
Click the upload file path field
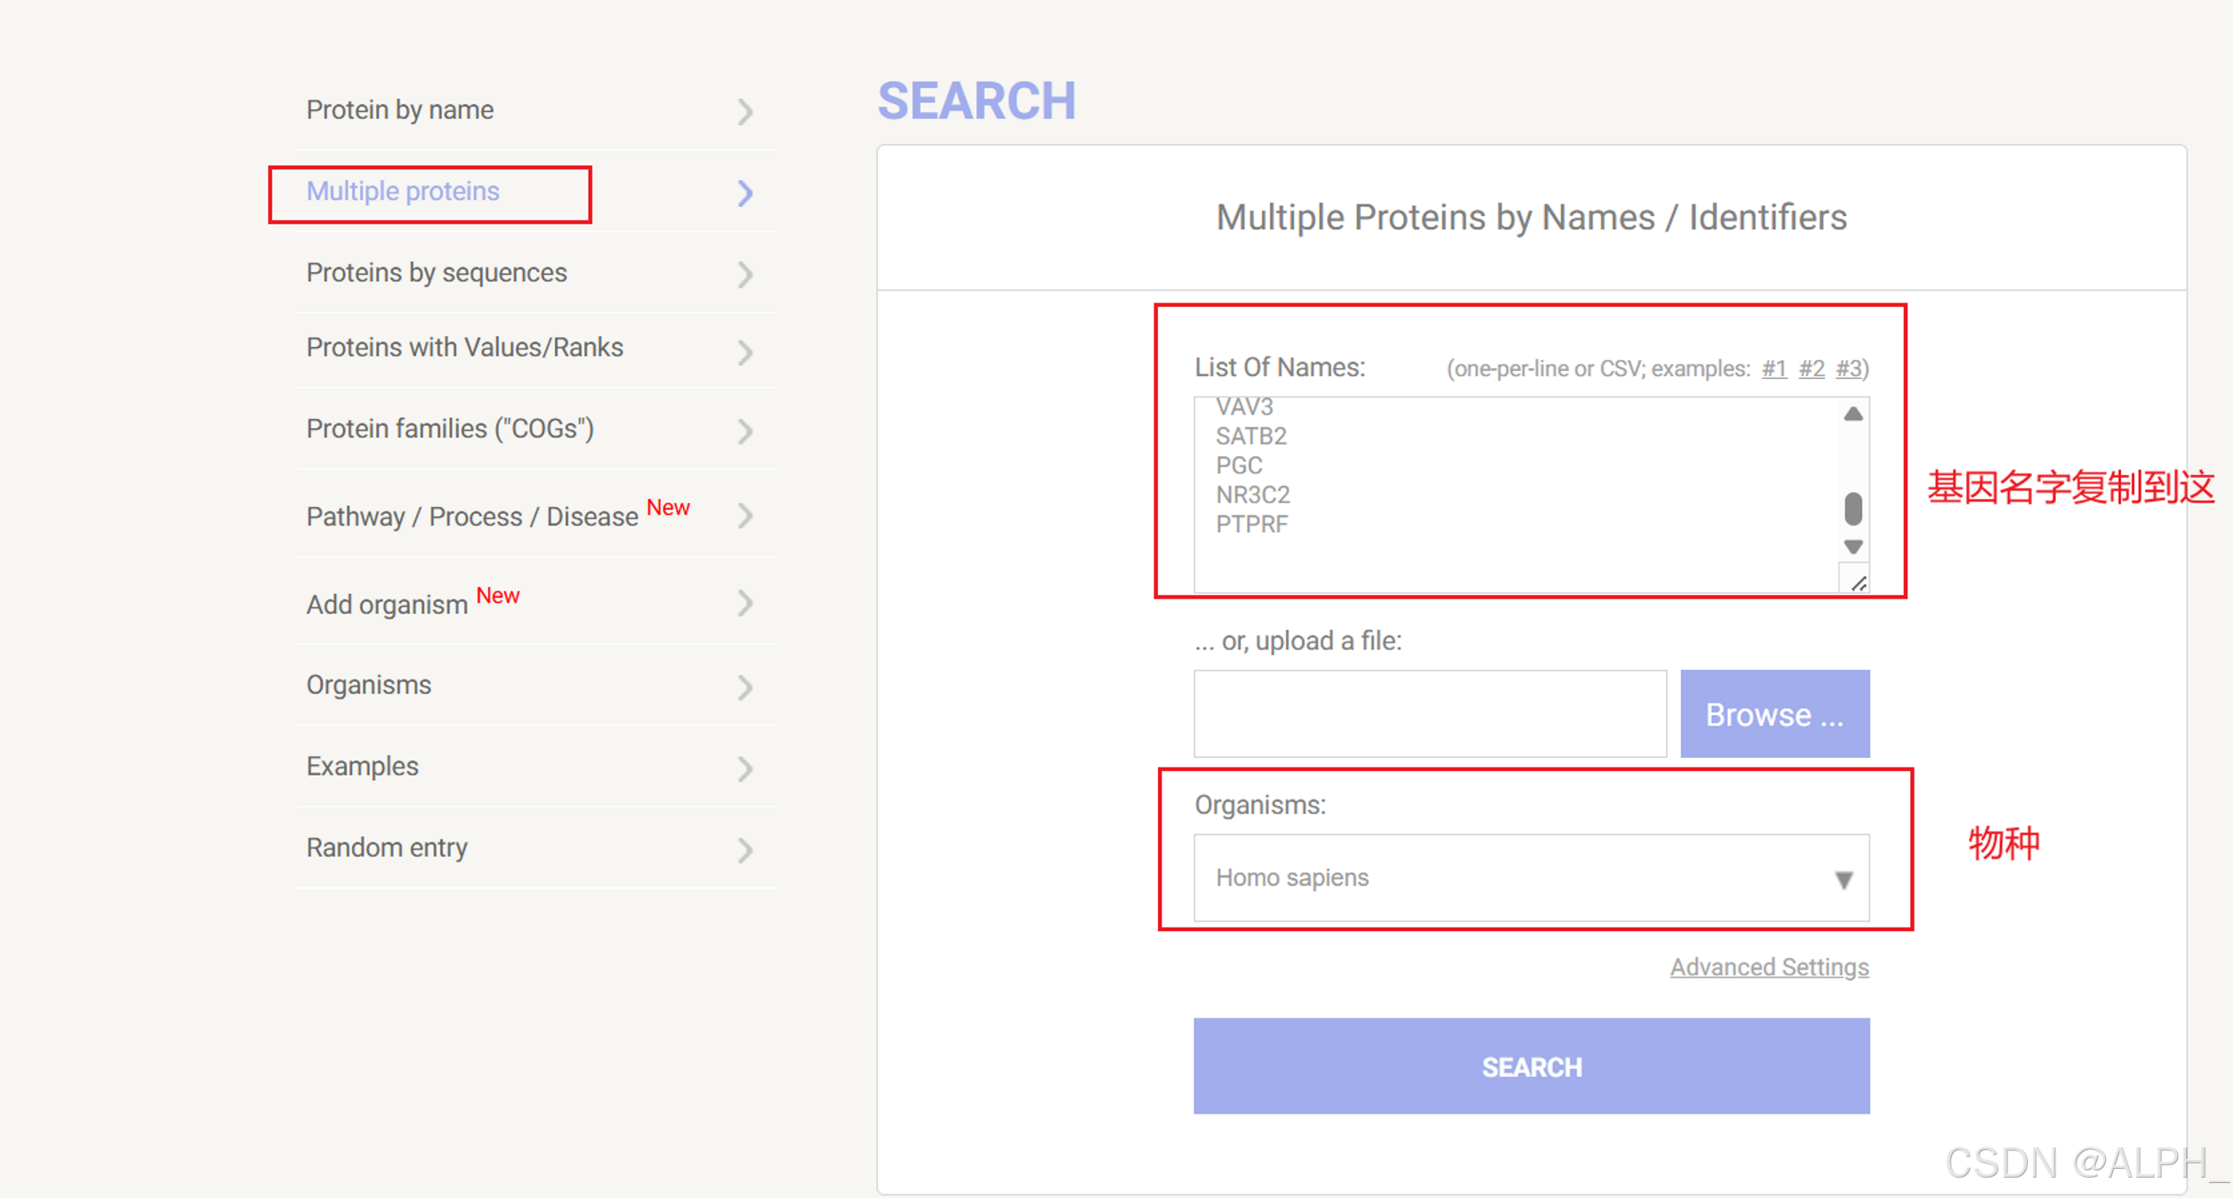point(1429,714)
